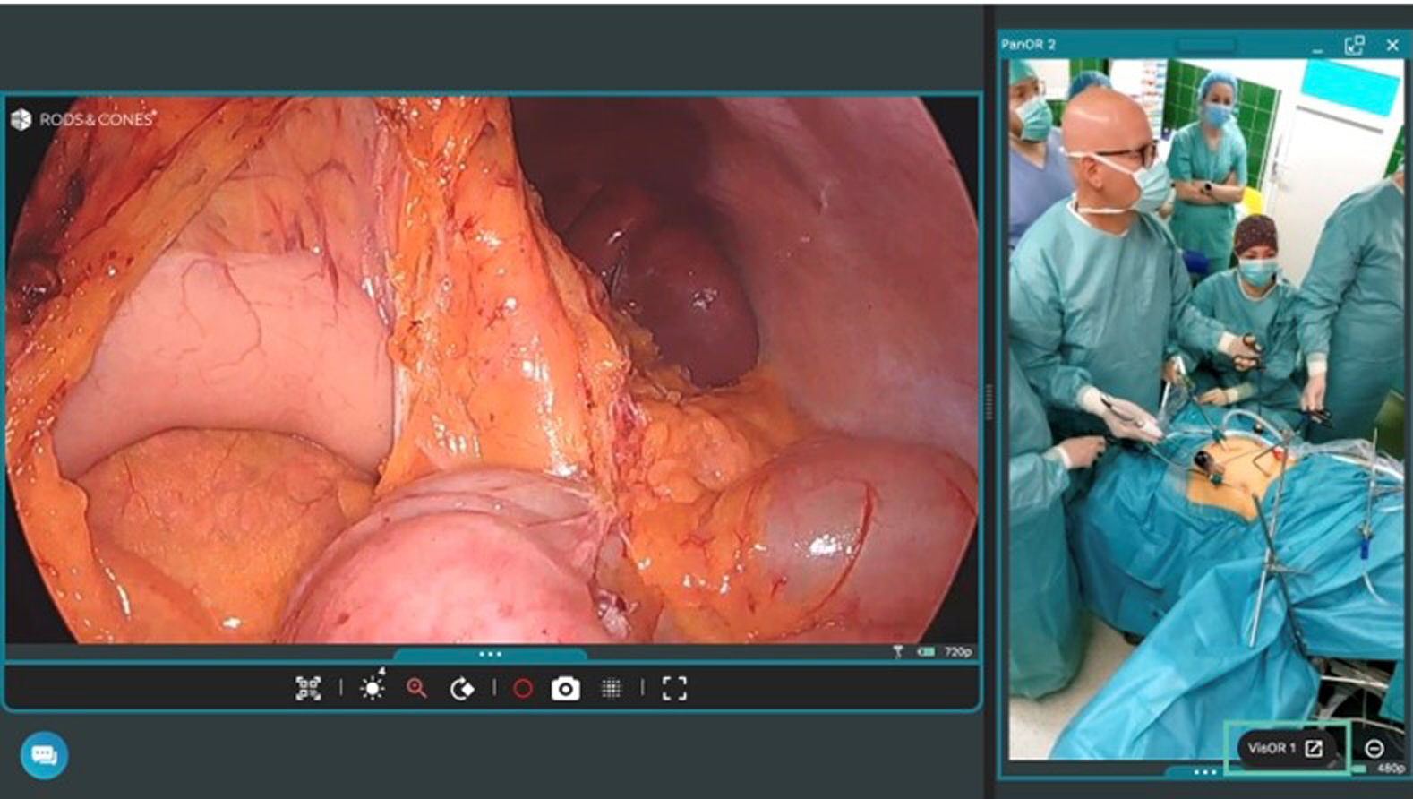Close the PanOR 2 panel
Image resolution: width=1413 pixels, height=799 pixels.
point(1392,45)
